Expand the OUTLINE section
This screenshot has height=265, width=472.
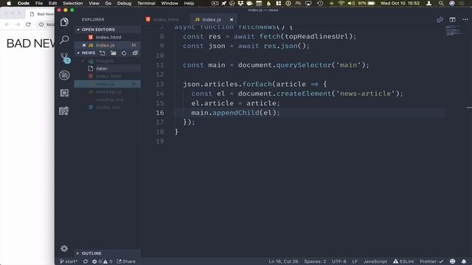[x=108, y=253]
